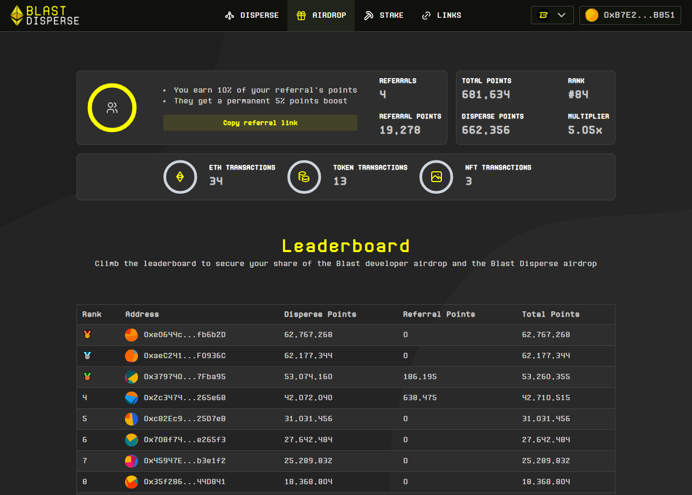This screenshot has height=495, width=692.
Task: Select address 0x708f74...e265f3
Action: click(185, 440)
